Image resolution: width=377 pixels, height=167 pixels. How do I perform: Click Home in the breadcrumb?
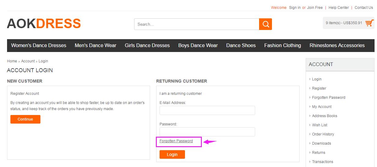point(12,61)
